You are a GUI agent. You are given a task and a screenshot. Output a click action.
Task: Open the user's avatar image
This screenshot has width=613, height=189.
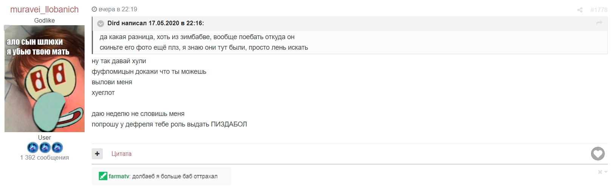(x=45, y=79)
